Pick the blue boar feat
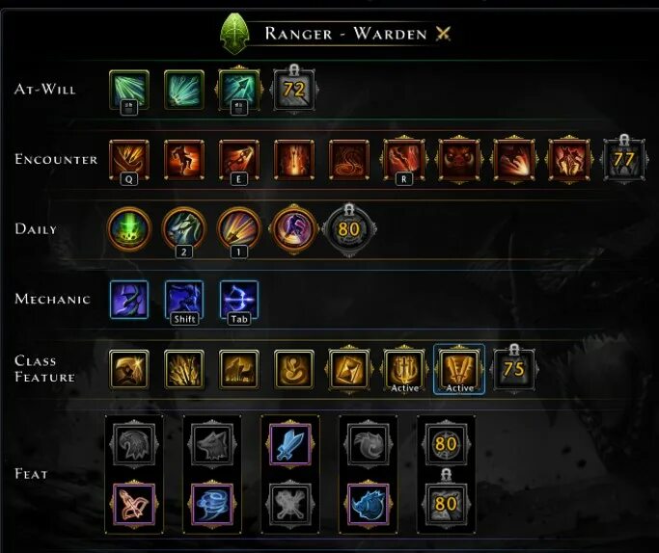 coord(369,504)
